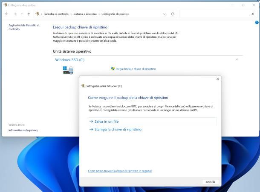
Task: Click the address bar key icon
Action: click(38, 14)
